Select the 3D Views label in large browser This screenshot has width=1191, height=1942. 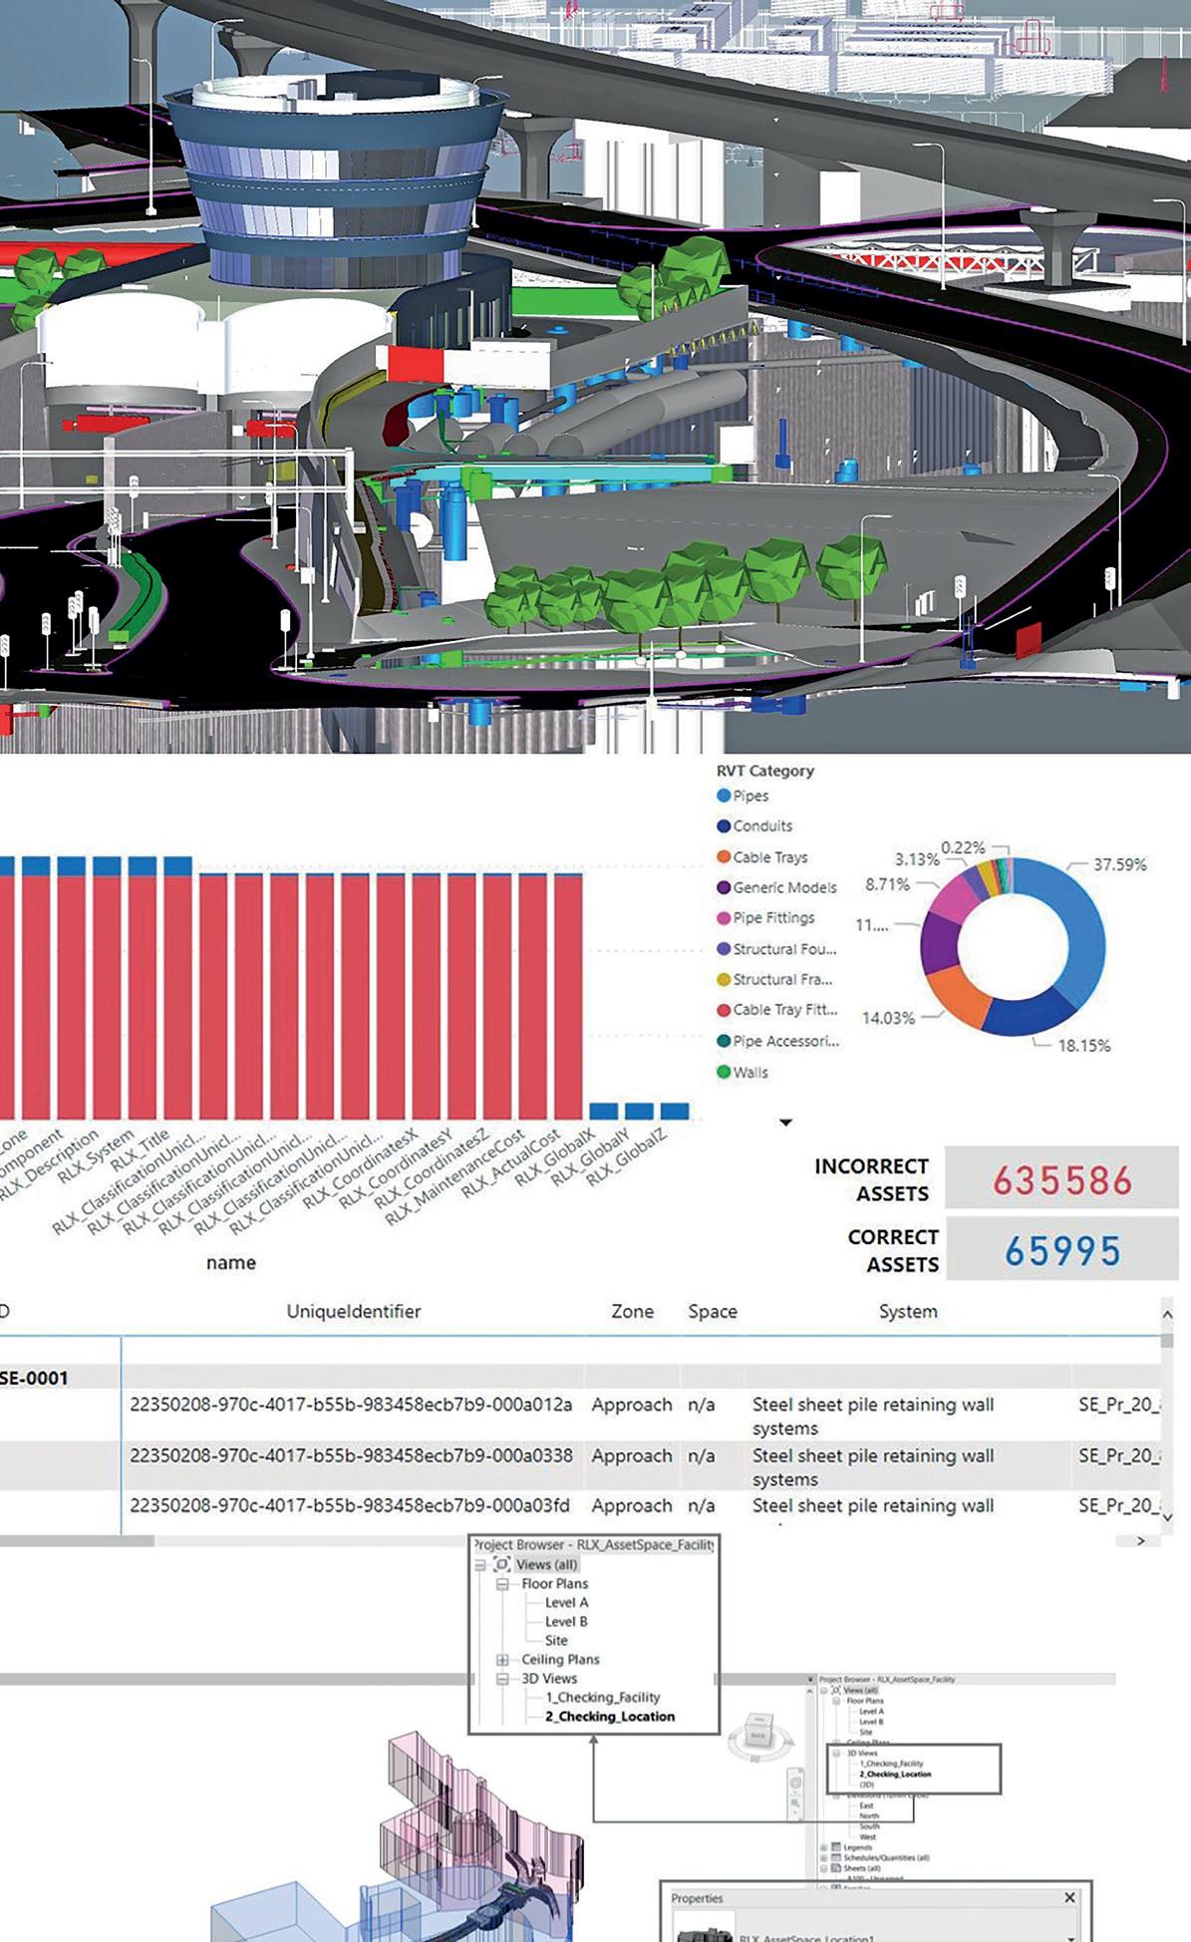pyautogui.click(x=549, y=1679)
